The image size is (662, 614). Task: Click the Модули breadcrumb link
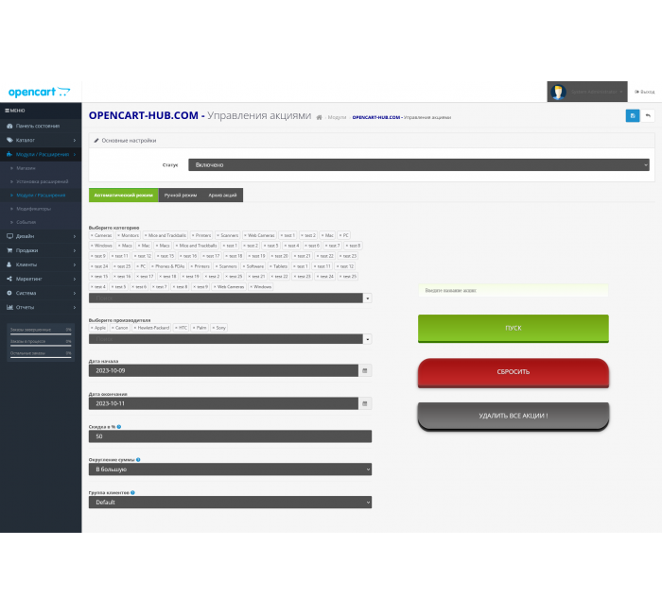pos(337,118)
